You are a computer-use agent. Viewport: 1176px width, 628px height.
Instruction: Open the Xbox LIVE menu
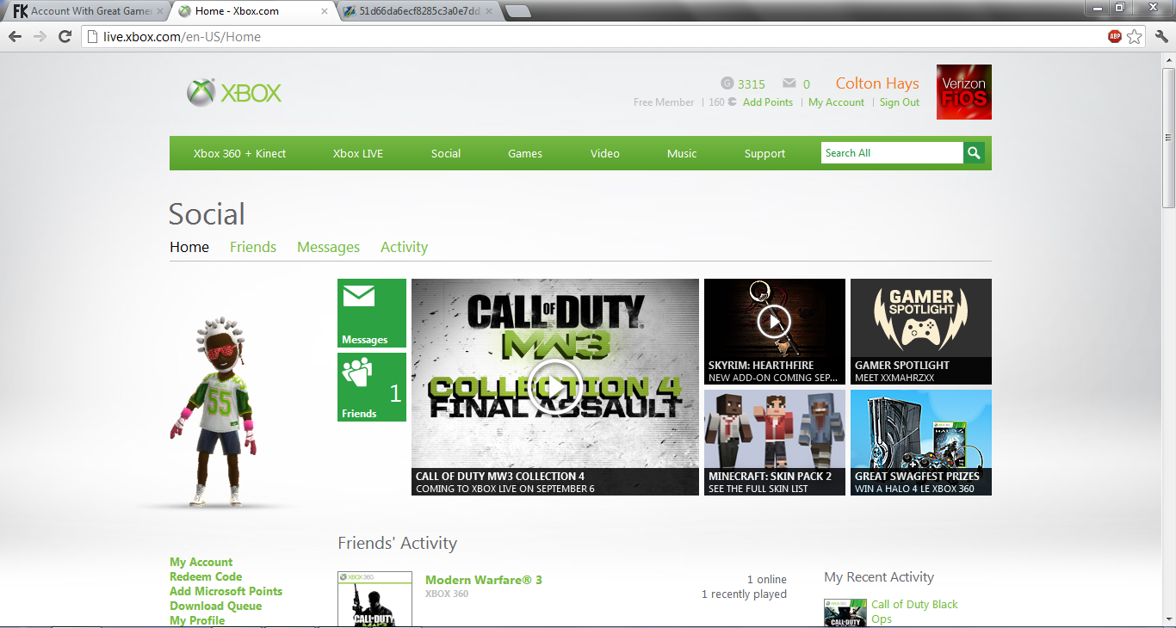click(x=358, y=153)
